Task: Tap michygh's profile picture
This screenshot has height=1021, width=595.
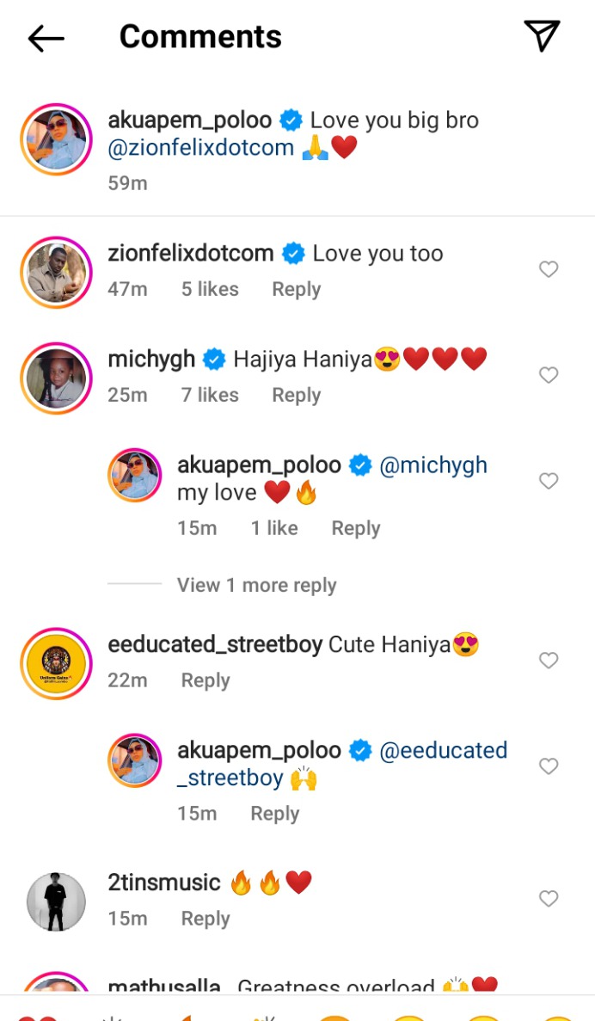Action: (56, 378)
